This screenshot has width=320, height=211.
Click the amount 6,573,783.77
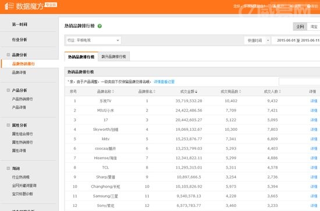tap(189, 206)
